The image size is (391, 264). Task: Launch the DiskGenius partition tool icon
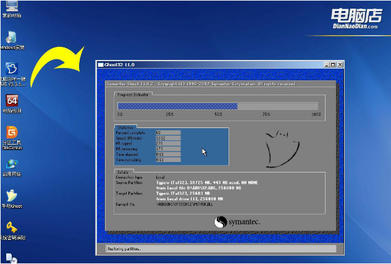(11, 134)
